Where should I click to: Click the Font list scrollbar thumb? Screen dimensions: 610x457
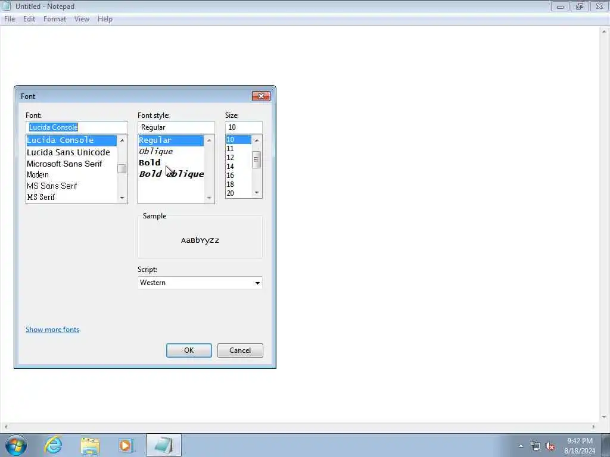[x=122, y=168]
